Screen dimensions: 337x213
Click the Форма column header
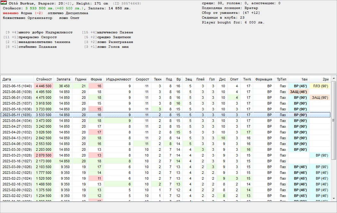tap(96, 79)
